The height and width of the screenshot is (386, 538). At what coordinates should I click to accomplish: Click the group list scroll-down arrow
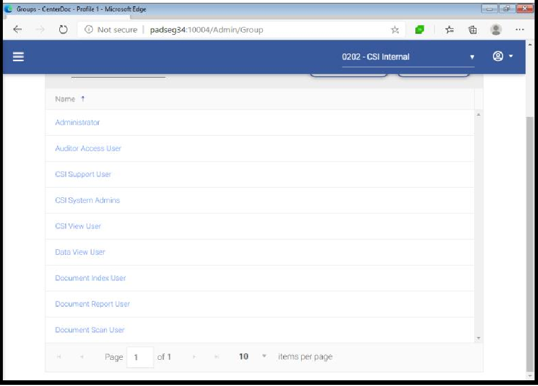(x=478, y=338)
